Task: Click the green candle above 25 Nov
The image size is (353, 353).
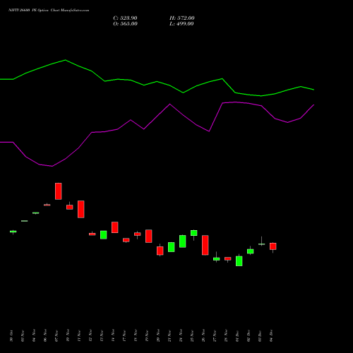Action: 194,233
